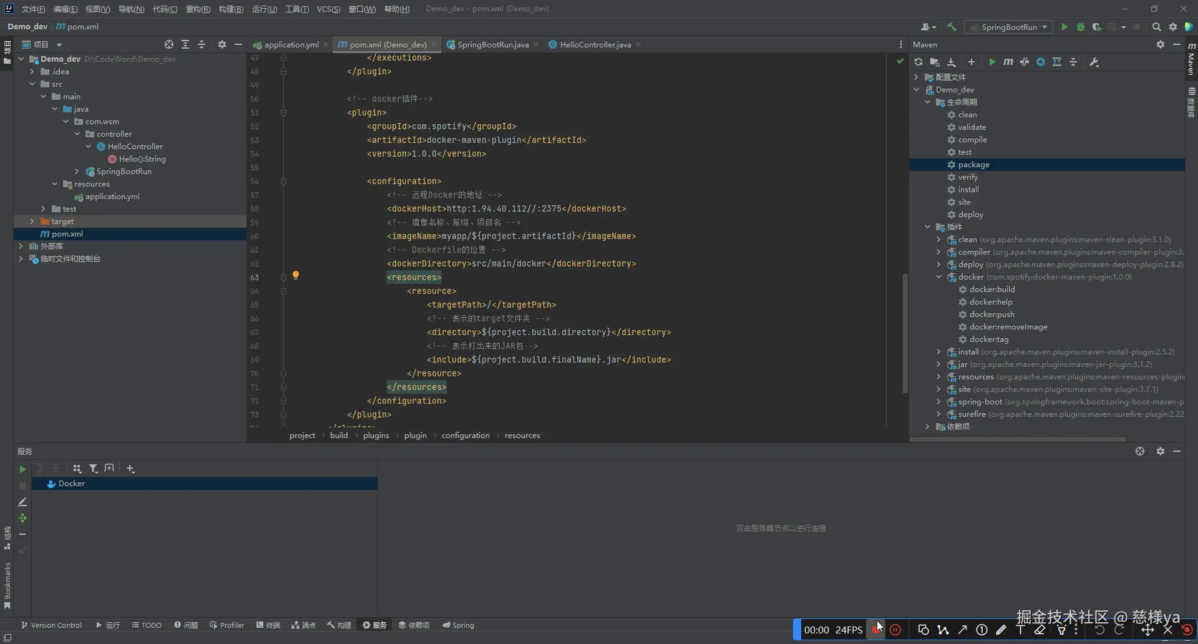Expand spring-boot plugin node in Maven
Screen dimensions: 1198x644
[x=938, y=402]
